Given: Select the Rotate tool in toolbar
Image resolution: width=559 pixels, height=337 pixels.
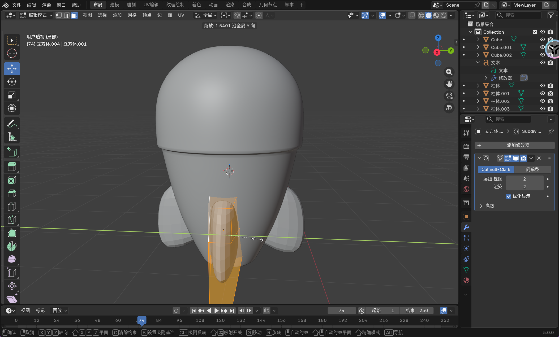Looking at the screenshot, I should point(12,82).
